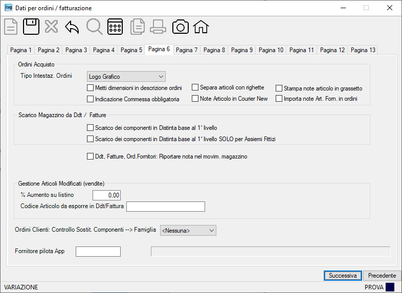Click the Successiva button
The width and height of the screenshot is (402, 293).
tap(343, 276)
